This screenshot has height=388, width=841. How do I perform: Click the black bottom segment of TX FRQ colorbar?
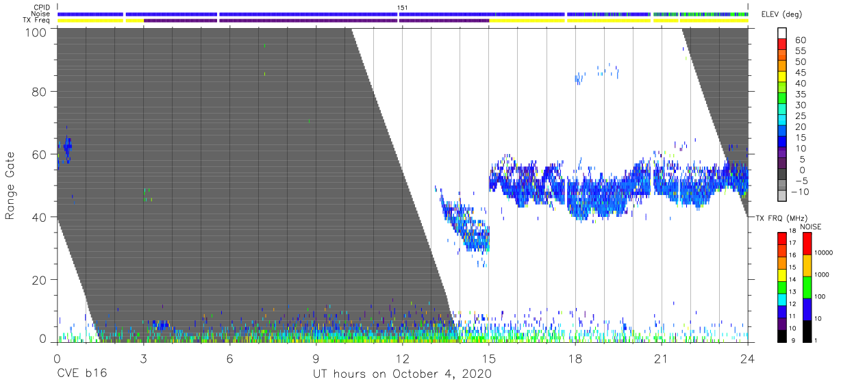coord(782,336)
